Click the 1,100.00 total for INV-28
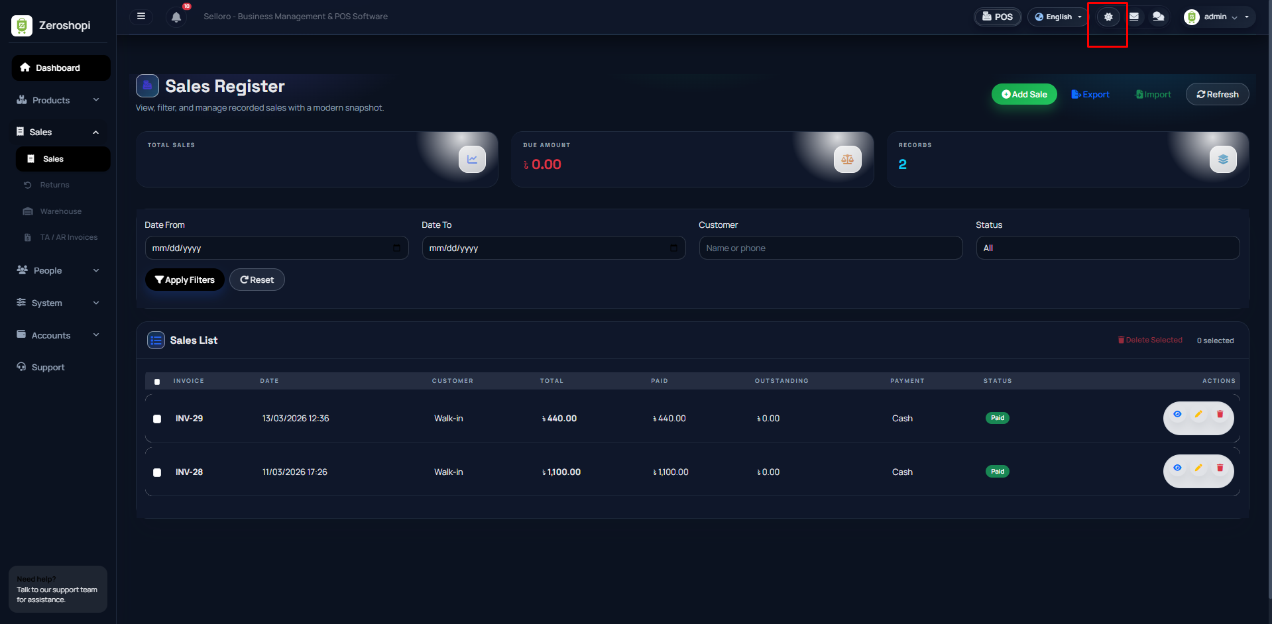The height and width of the screenshot is (624, 1272). click(x=561, y=472)
